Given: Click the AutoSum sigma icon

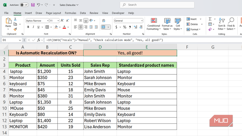Looking at the screenshot, I should [210, 19].
